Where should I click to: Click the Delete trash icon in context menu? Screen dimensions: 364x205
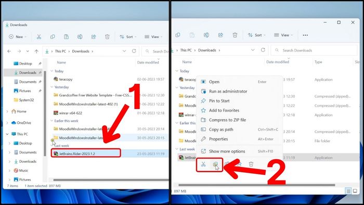251,164
